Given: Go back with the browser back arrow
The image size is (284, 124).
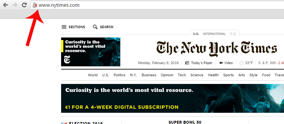Looking at the screenshot, I should click(x=6, y=5).
